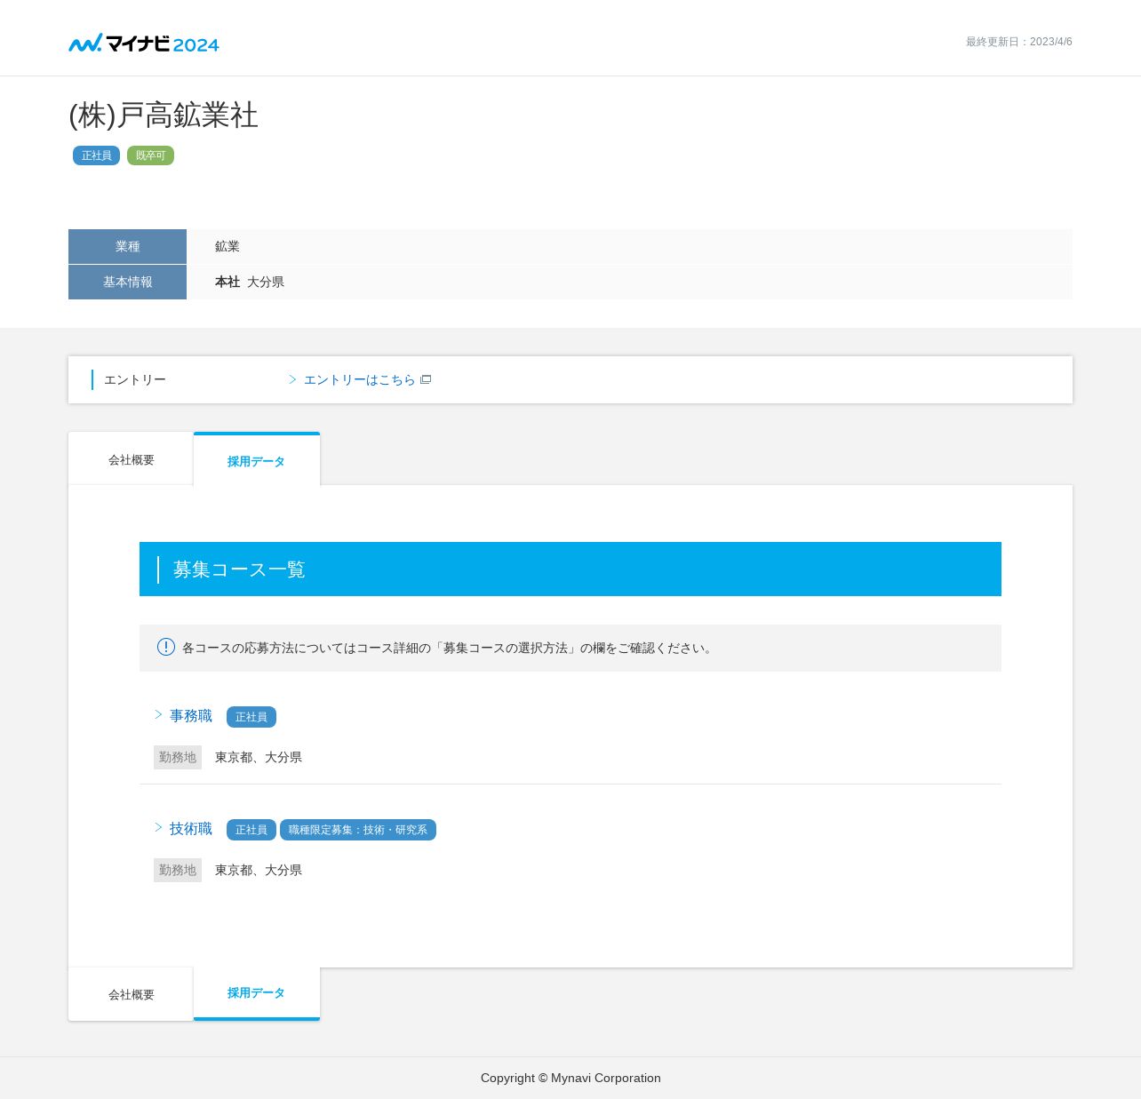
Task: Click the 鉱業 industry value
Action: point(227,246)
